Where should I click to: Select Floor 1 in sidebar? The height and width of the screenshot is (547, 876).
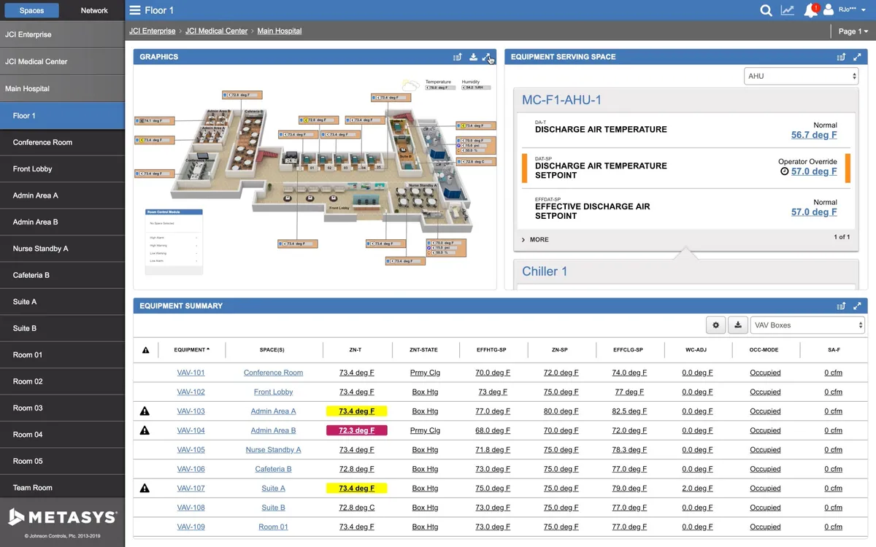click(x=62, y=115)
